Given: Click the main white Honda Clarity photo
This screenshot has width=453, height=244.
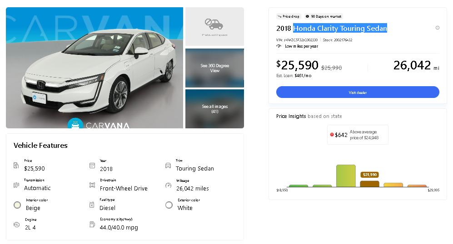Looking at the screenshot, I should [95, 68].
